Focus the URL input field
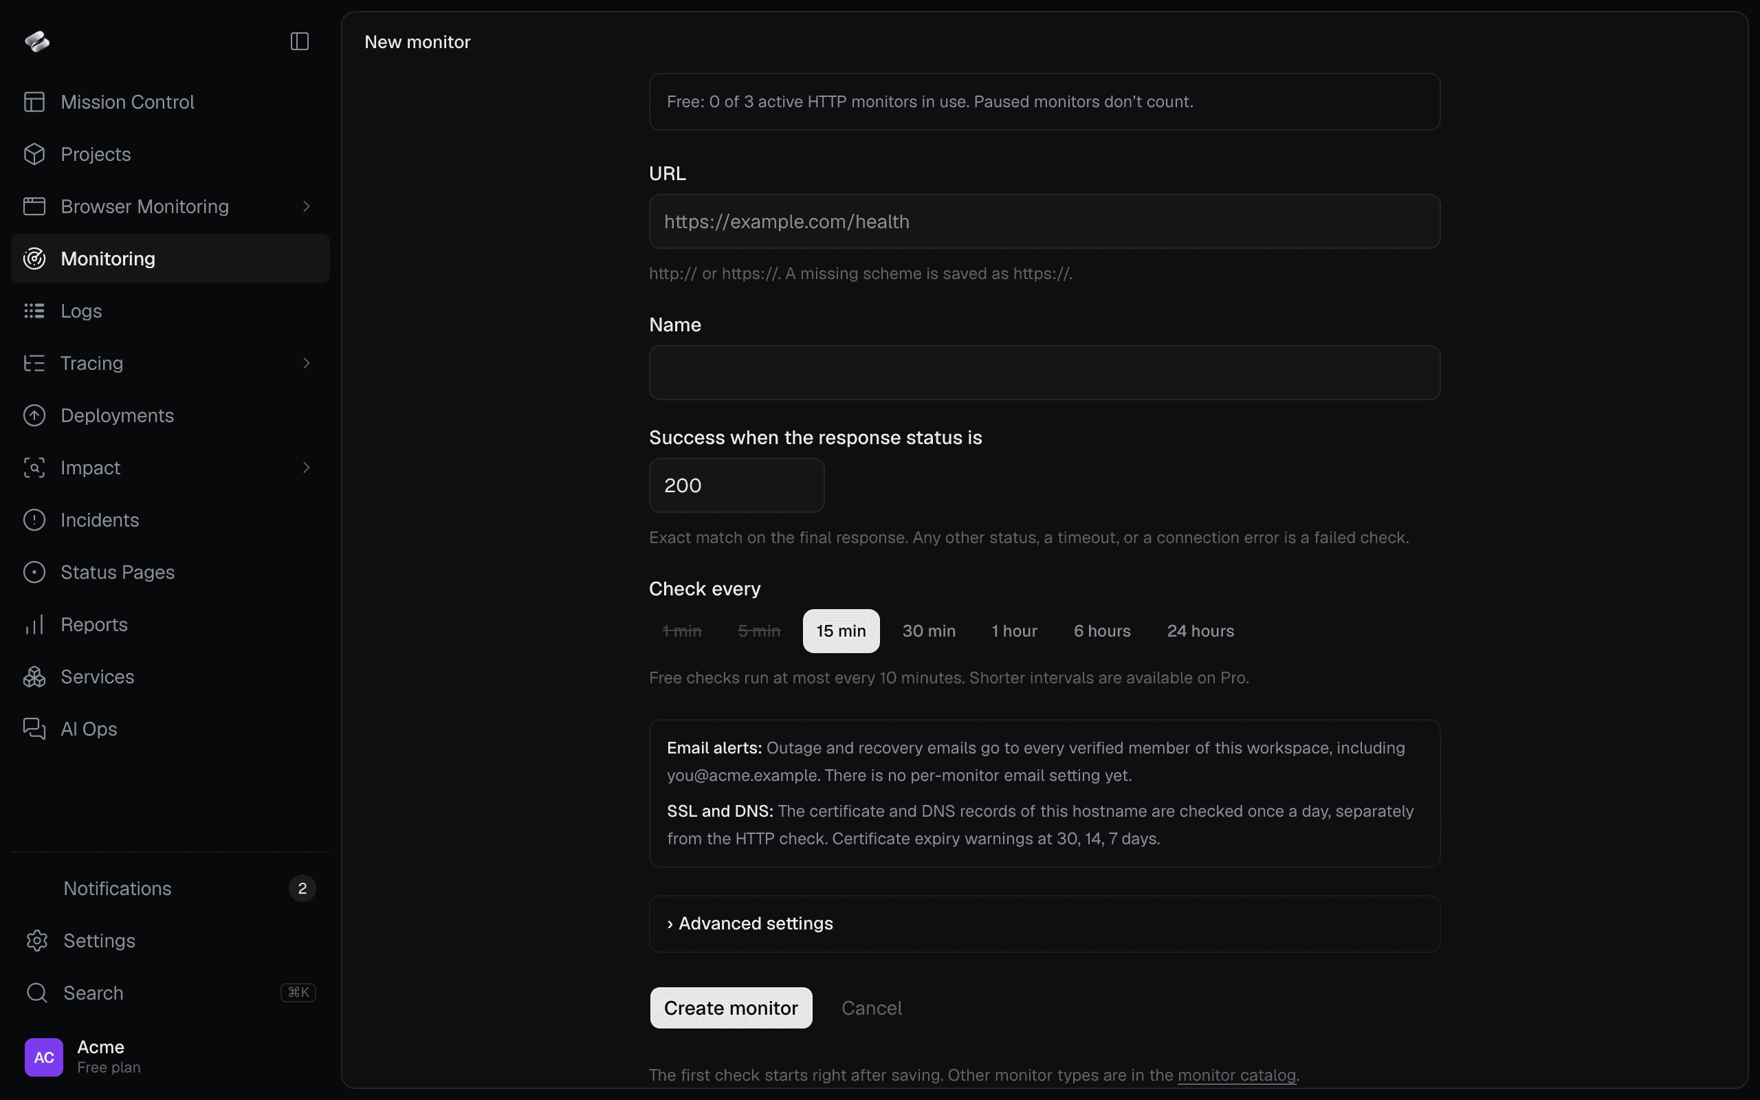Screen dimensions: 1760x1100 (1044, 221)
